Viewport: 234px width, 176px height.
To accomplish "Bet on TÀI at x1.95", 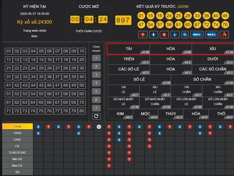I will pyautogui.click(x=128, y=49).
